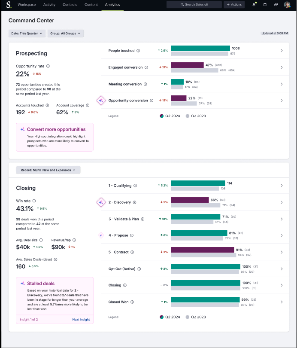This screenshot has width=297, height=348.
Task: Click the AI insight sparkle beside Opportunity conversion
Action: click(x=101, y=101)
